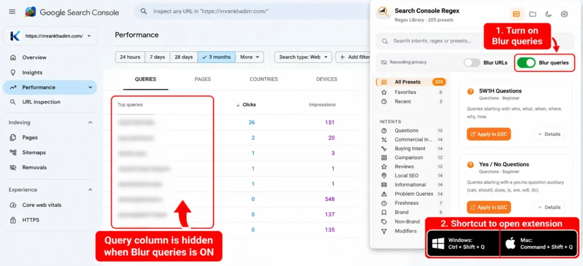Expand Details for Yes / No Questions
Screen dimensions: 583x266
[549, 207]
